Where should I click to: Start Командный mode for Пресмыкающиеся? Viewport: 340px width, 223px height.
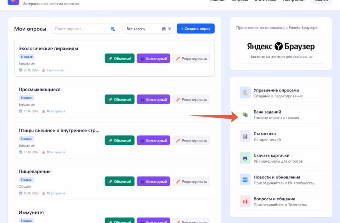[x=153, y=99]
